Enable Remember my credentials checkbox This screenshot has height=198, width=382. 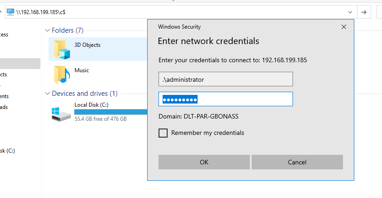163,133
